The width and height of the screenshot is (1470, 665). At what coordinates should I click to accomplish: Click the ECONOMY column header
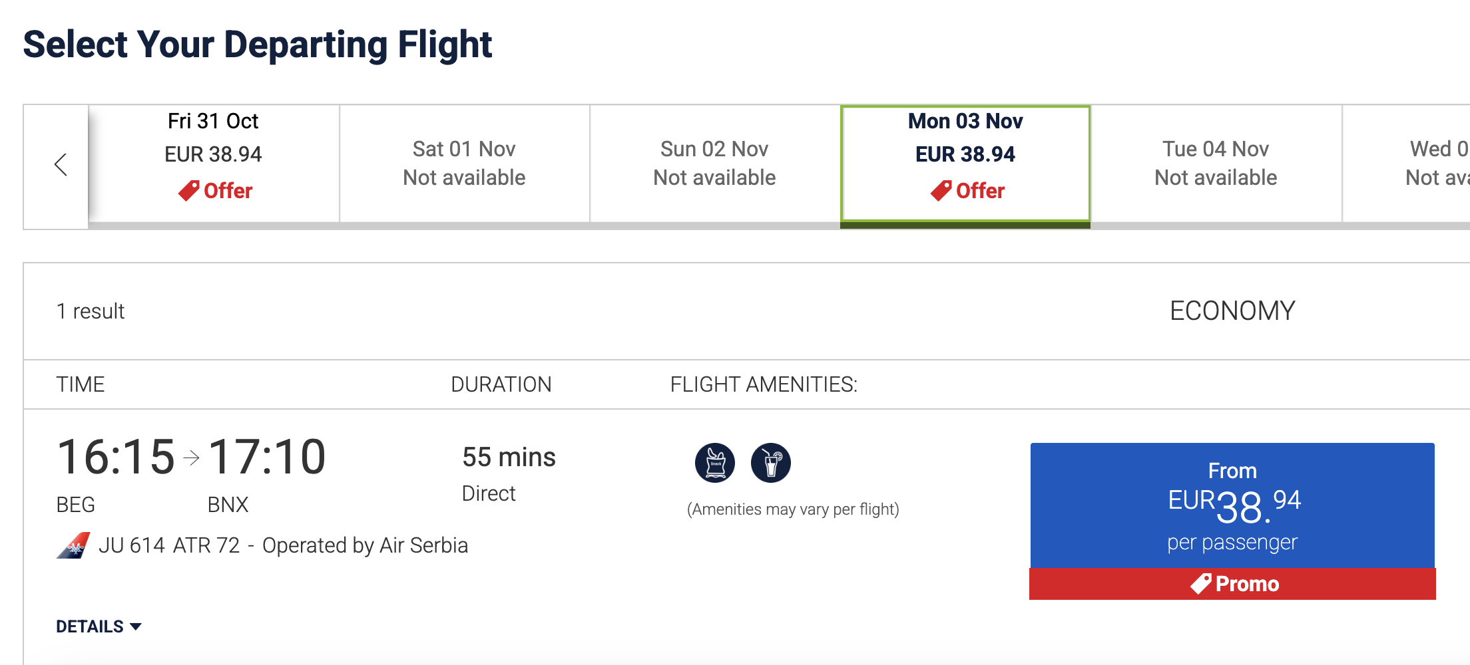click(x=1232, y=311)
